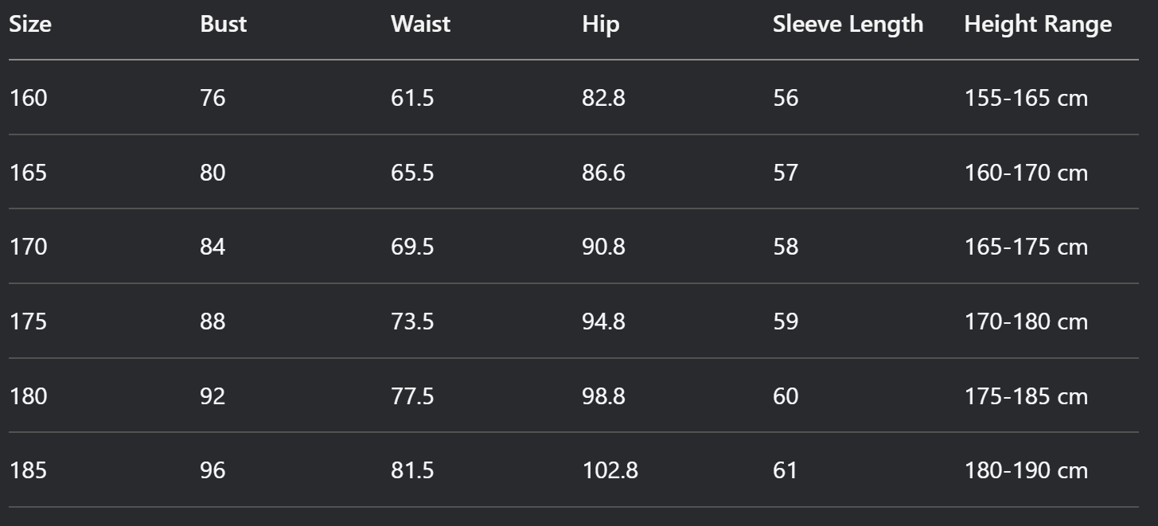
Task: Click size 175 in the table
Action: pos(28,321)
